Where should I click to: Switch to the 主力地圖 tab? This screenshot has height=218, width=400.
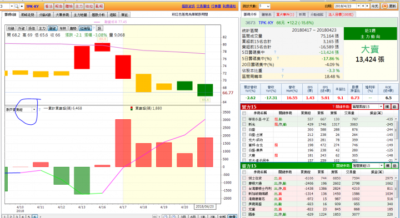pyautogui.click(x=80, y=15)
